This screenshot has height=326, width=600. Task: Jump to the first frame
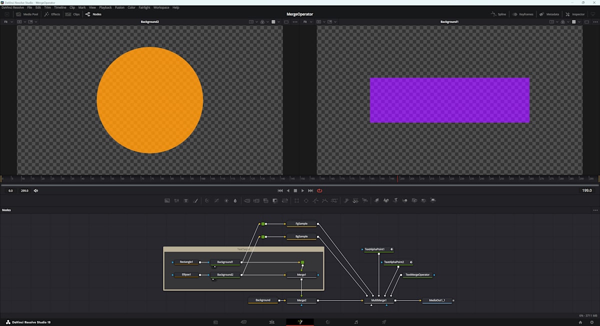coord(280,191)
